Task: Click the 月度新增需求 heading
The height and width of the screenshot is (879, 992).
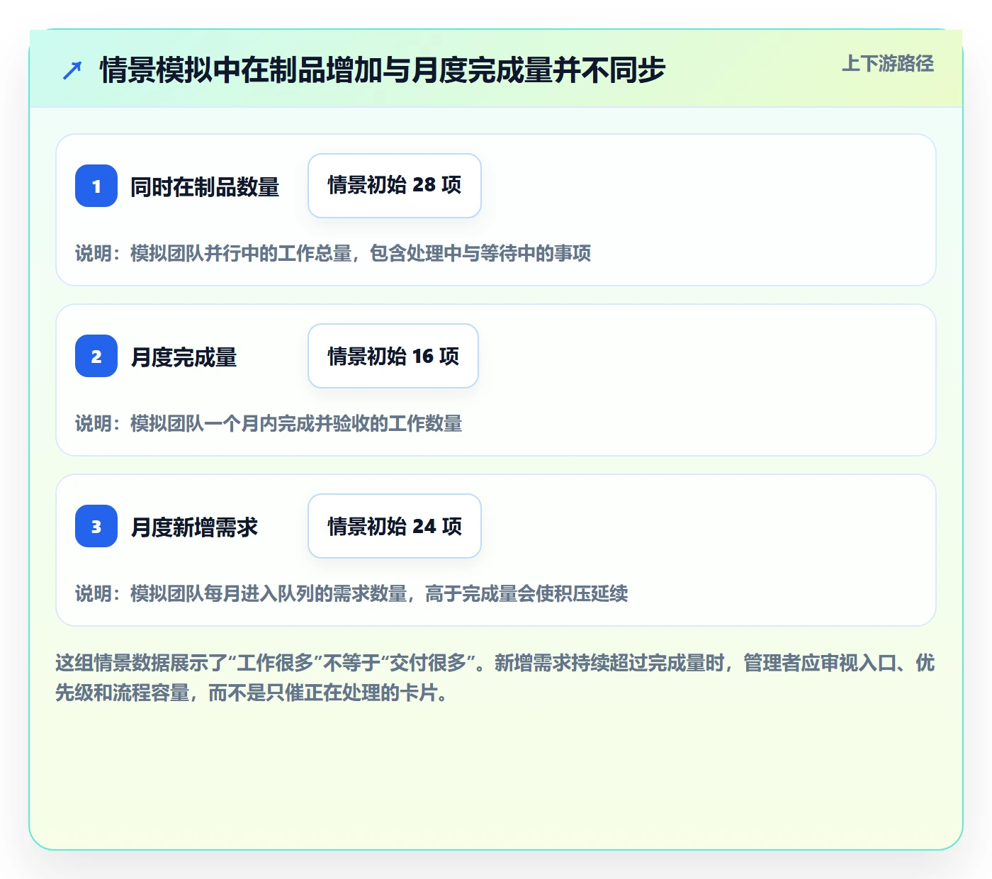Action: point(194,527)
